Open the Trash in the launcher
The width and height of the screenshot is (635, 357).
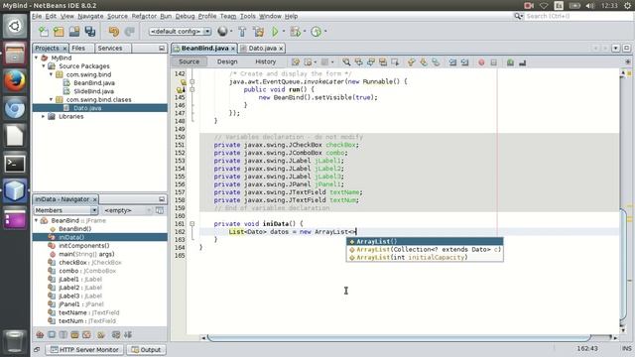coord(15,342)
